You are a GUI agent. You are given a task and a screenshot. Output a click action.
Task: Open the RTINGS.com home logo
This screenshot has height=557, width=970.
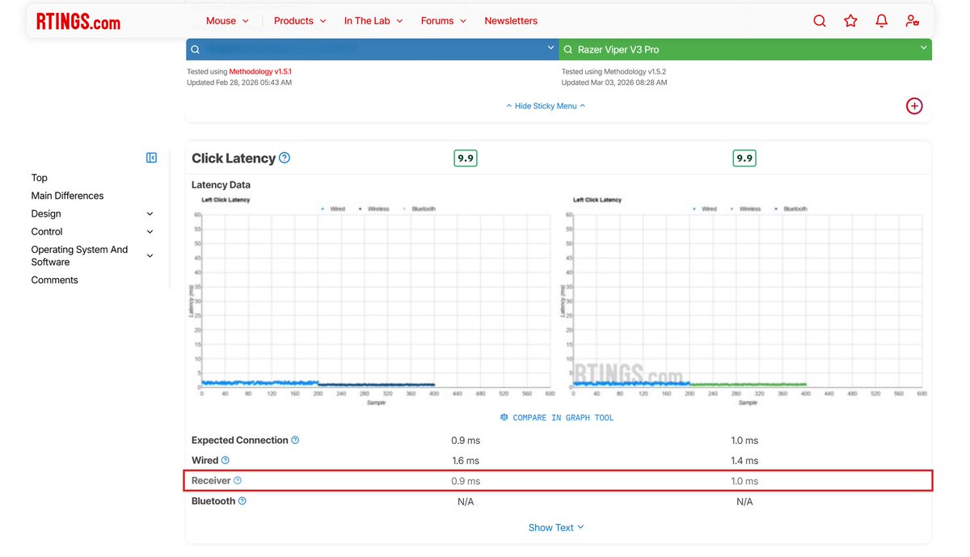pos(78,21)
